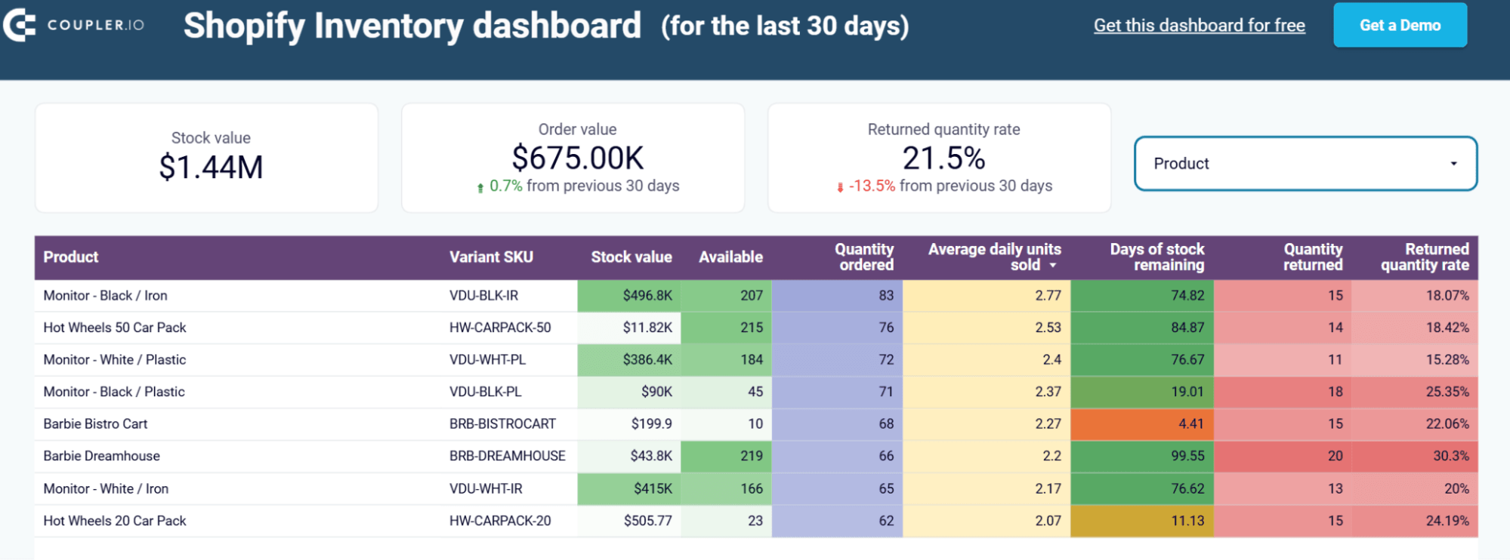The image size is (1510, 560).
Task: Click the -13.5% from previous 30 days text
Action: click(950, 186)
